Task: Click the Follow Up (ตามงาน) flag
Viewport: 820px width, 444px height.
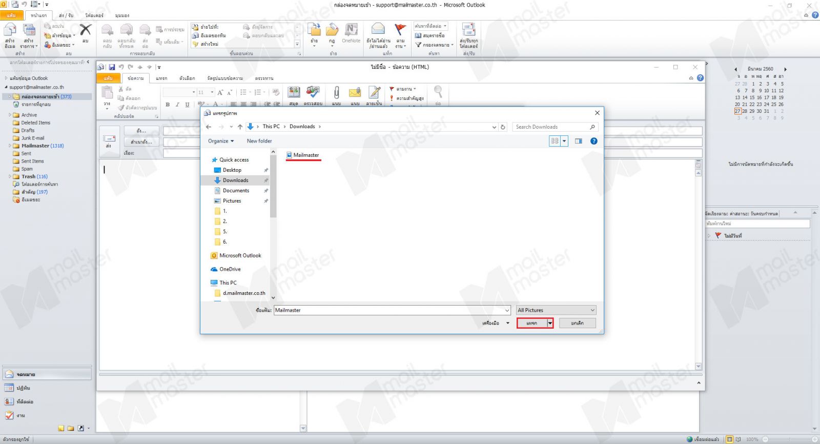Action: (403, 89)
